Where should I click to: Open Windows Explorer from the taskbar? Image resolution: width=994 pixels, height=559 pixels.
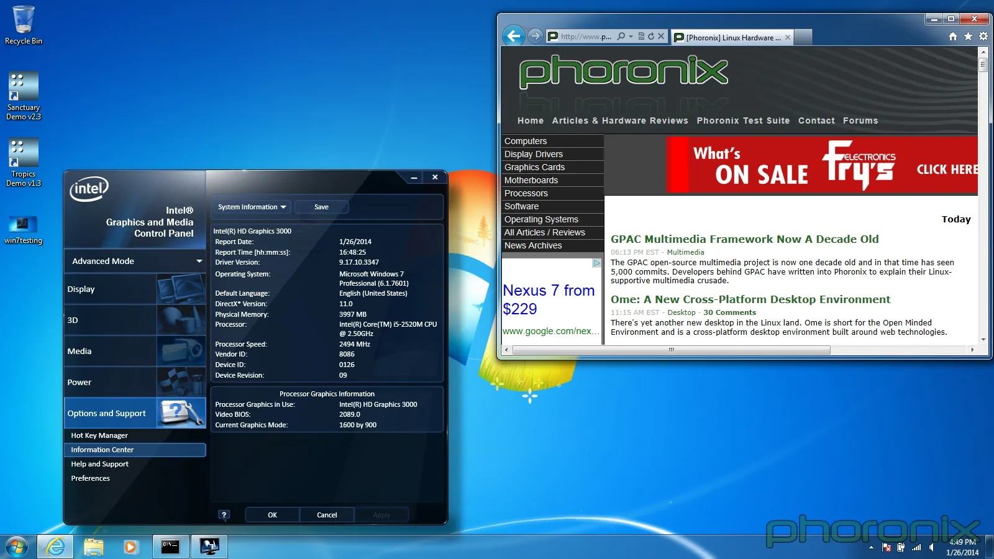93,547
